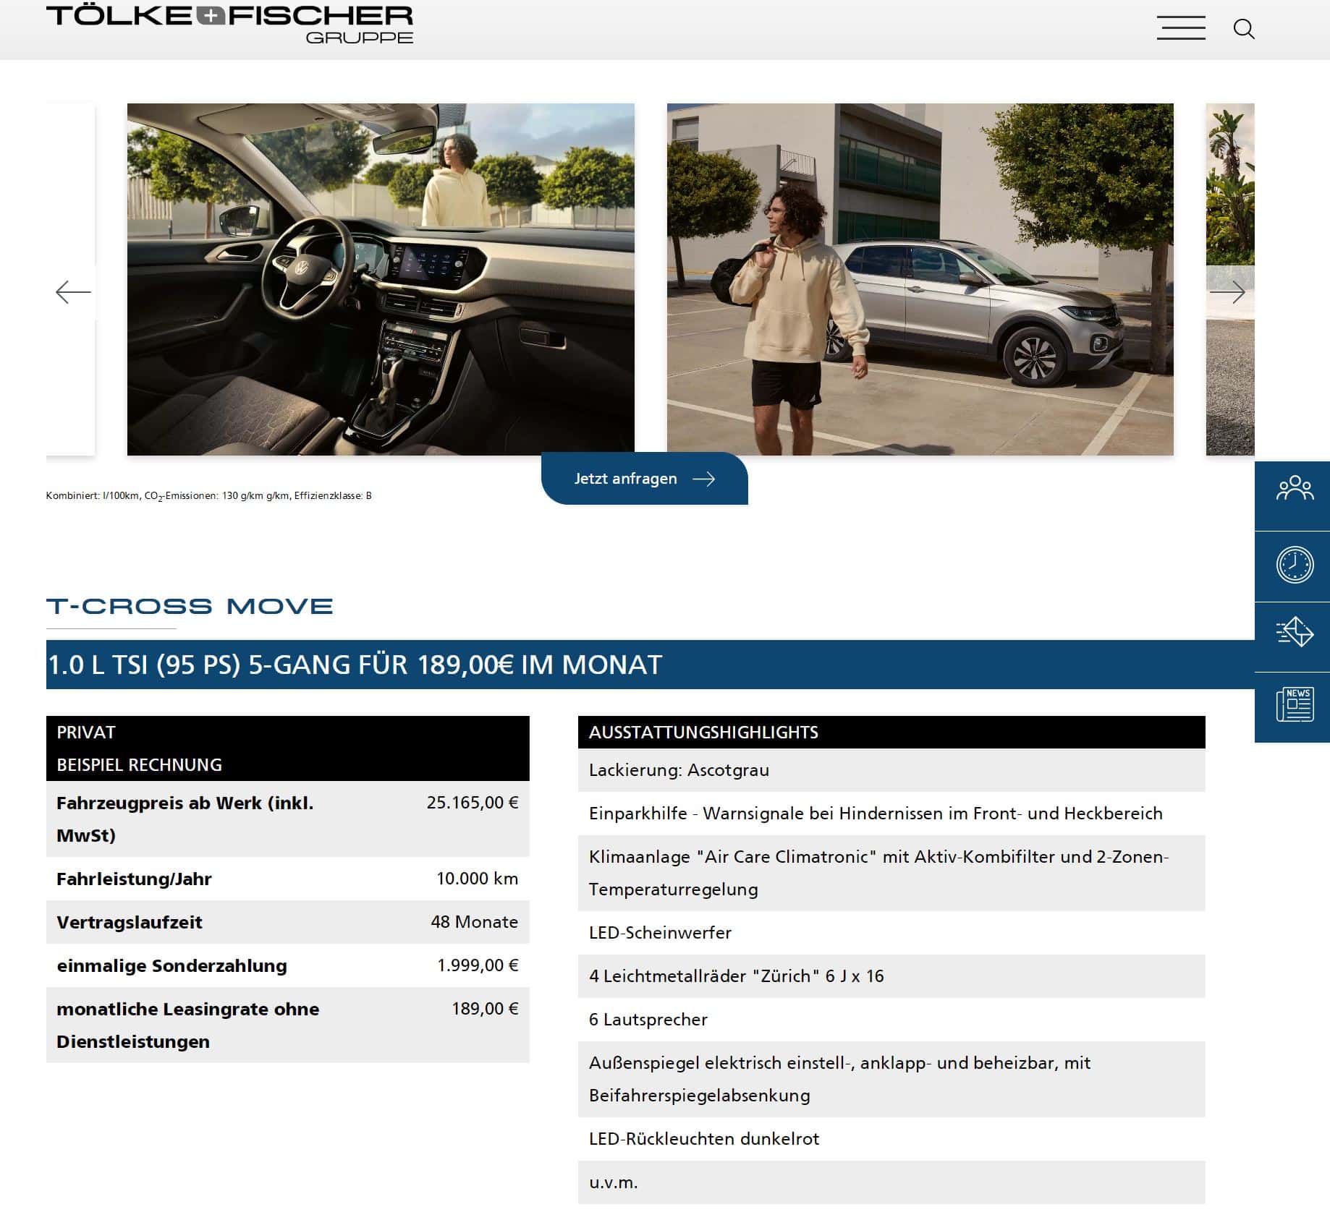Select the BEISPIEL RECHNUNG header
Image resolution: width=1330 pixels, height=1212 pixels.
(x=287, y=764)
